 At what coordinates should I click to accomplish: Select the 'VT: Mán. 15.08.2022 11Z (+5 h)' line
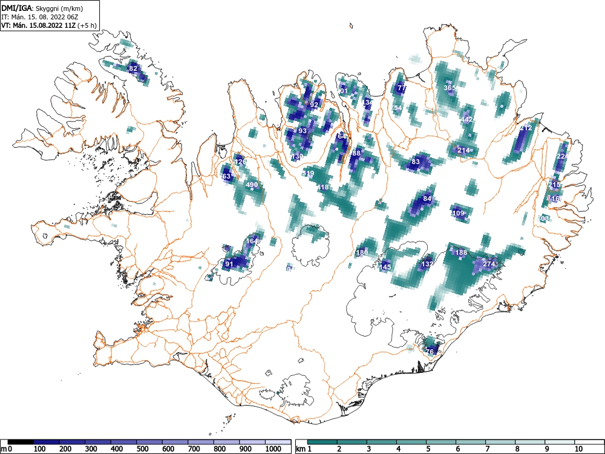pyautogui.click(x=49, y=25)
